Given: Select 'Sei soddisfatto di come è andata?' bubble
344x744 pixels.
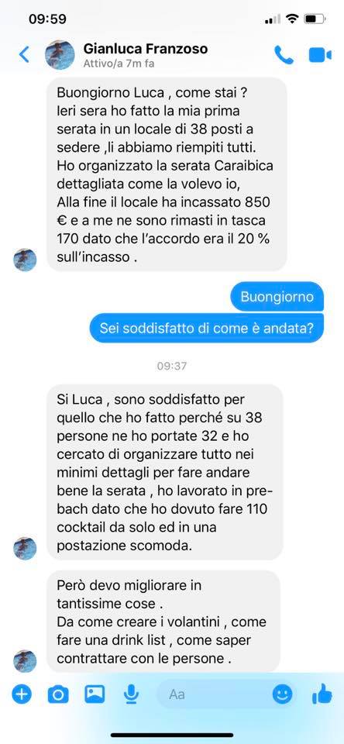Looking at the screenshot, I should click(206, 328).
